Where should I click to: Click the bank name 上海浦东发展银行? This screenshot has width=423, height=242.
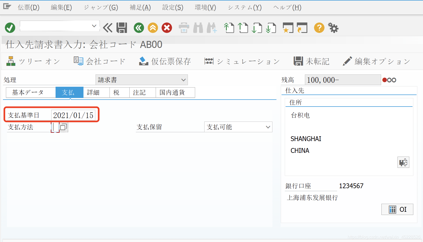point(313,198)
